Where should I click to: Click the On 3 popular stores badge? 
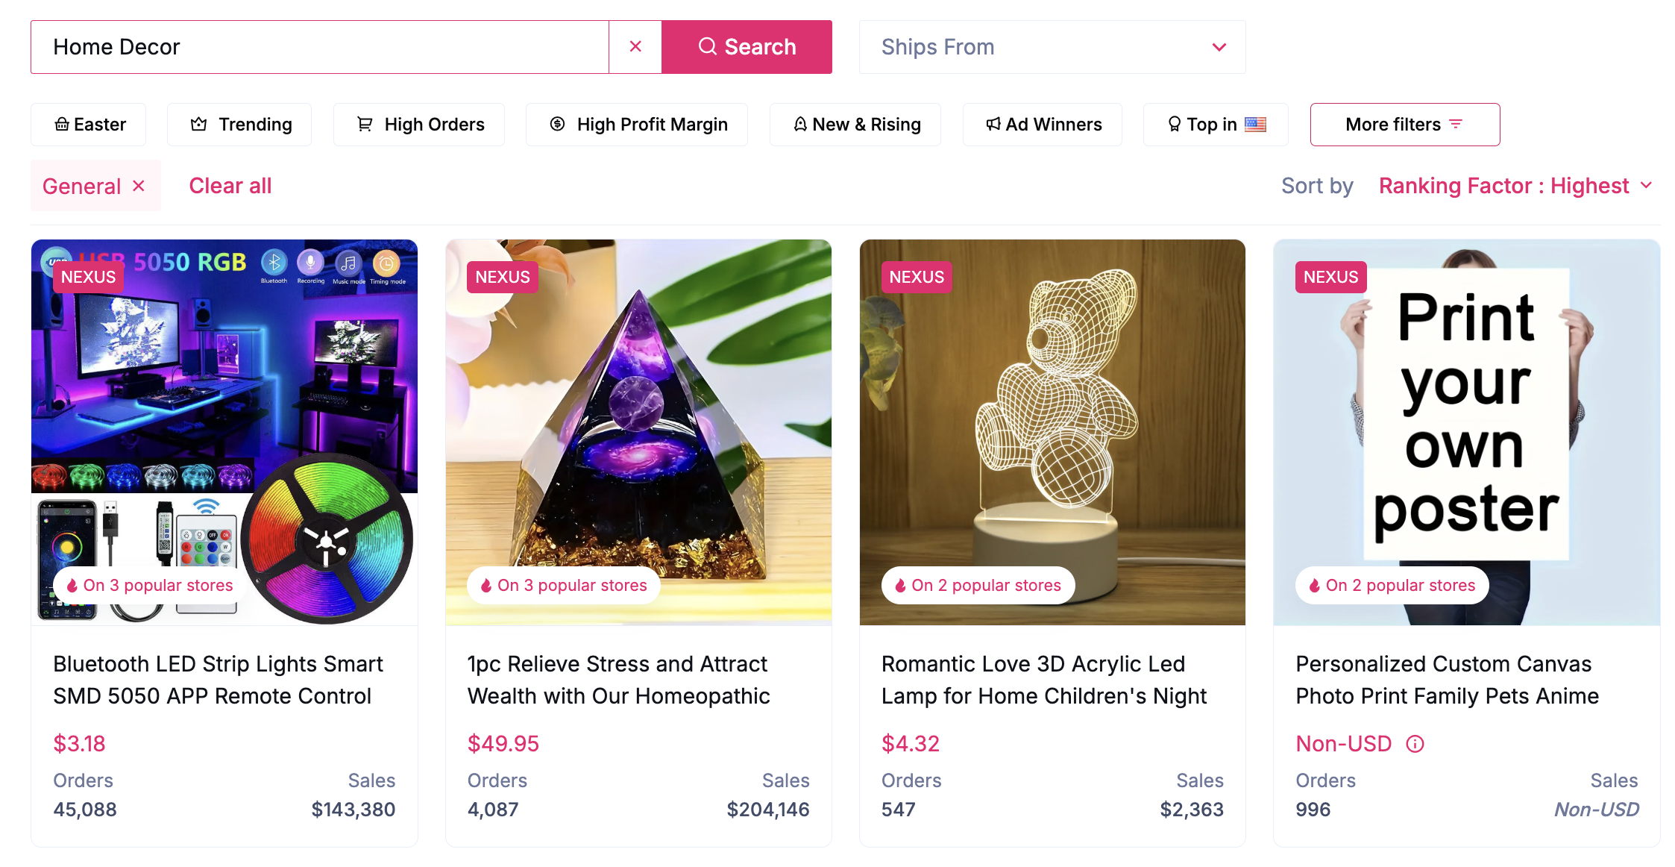click(x=147, y=585)
